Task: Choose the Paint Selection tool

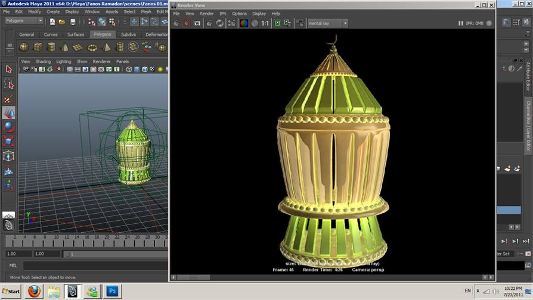Action: click(8, 99)
